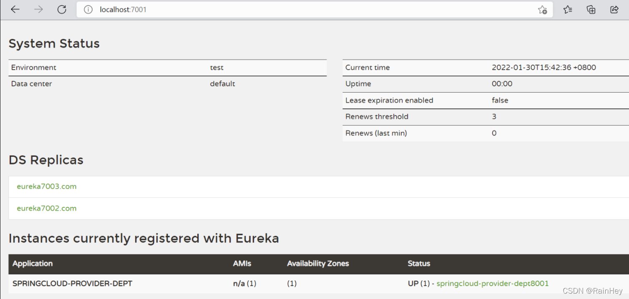The width and height of the screenshot is (629, 299).
Task: Select the DS Replicas heading
Action: click(46, 160)
